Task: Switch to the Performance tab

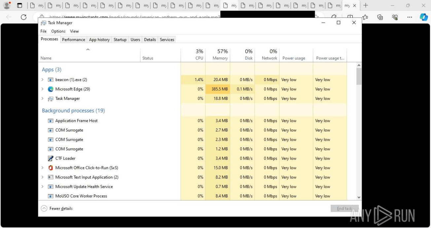Action: click(73, 40)
